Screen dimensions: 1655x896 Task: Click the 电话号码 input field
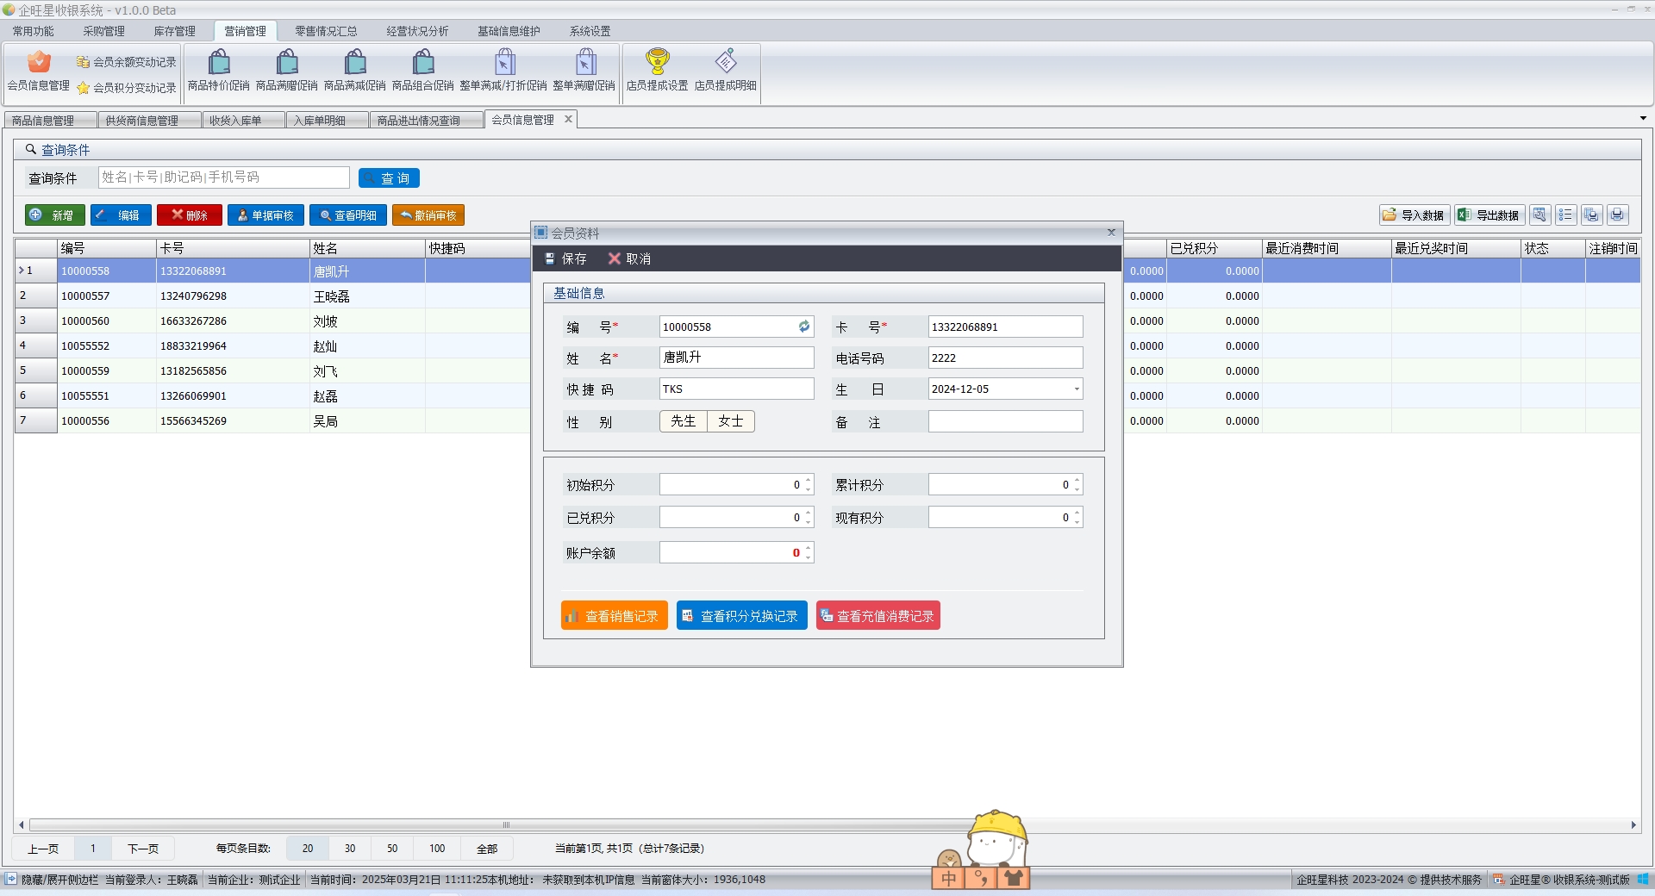pyautogui.click(x=1004, y=358)
